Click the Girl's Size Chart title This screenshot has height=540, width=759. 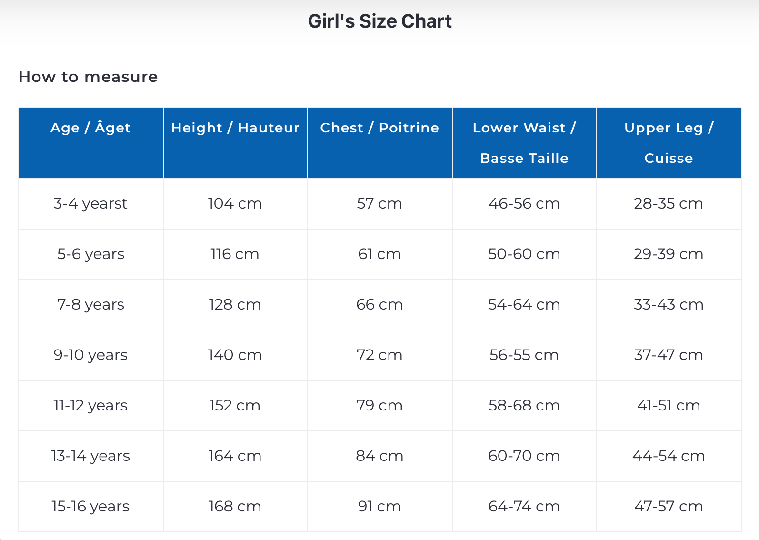click(379, 21)
